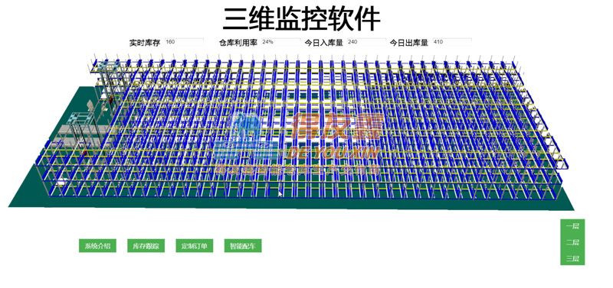Click the 实时库存 field showing 160

click(184, 42)
